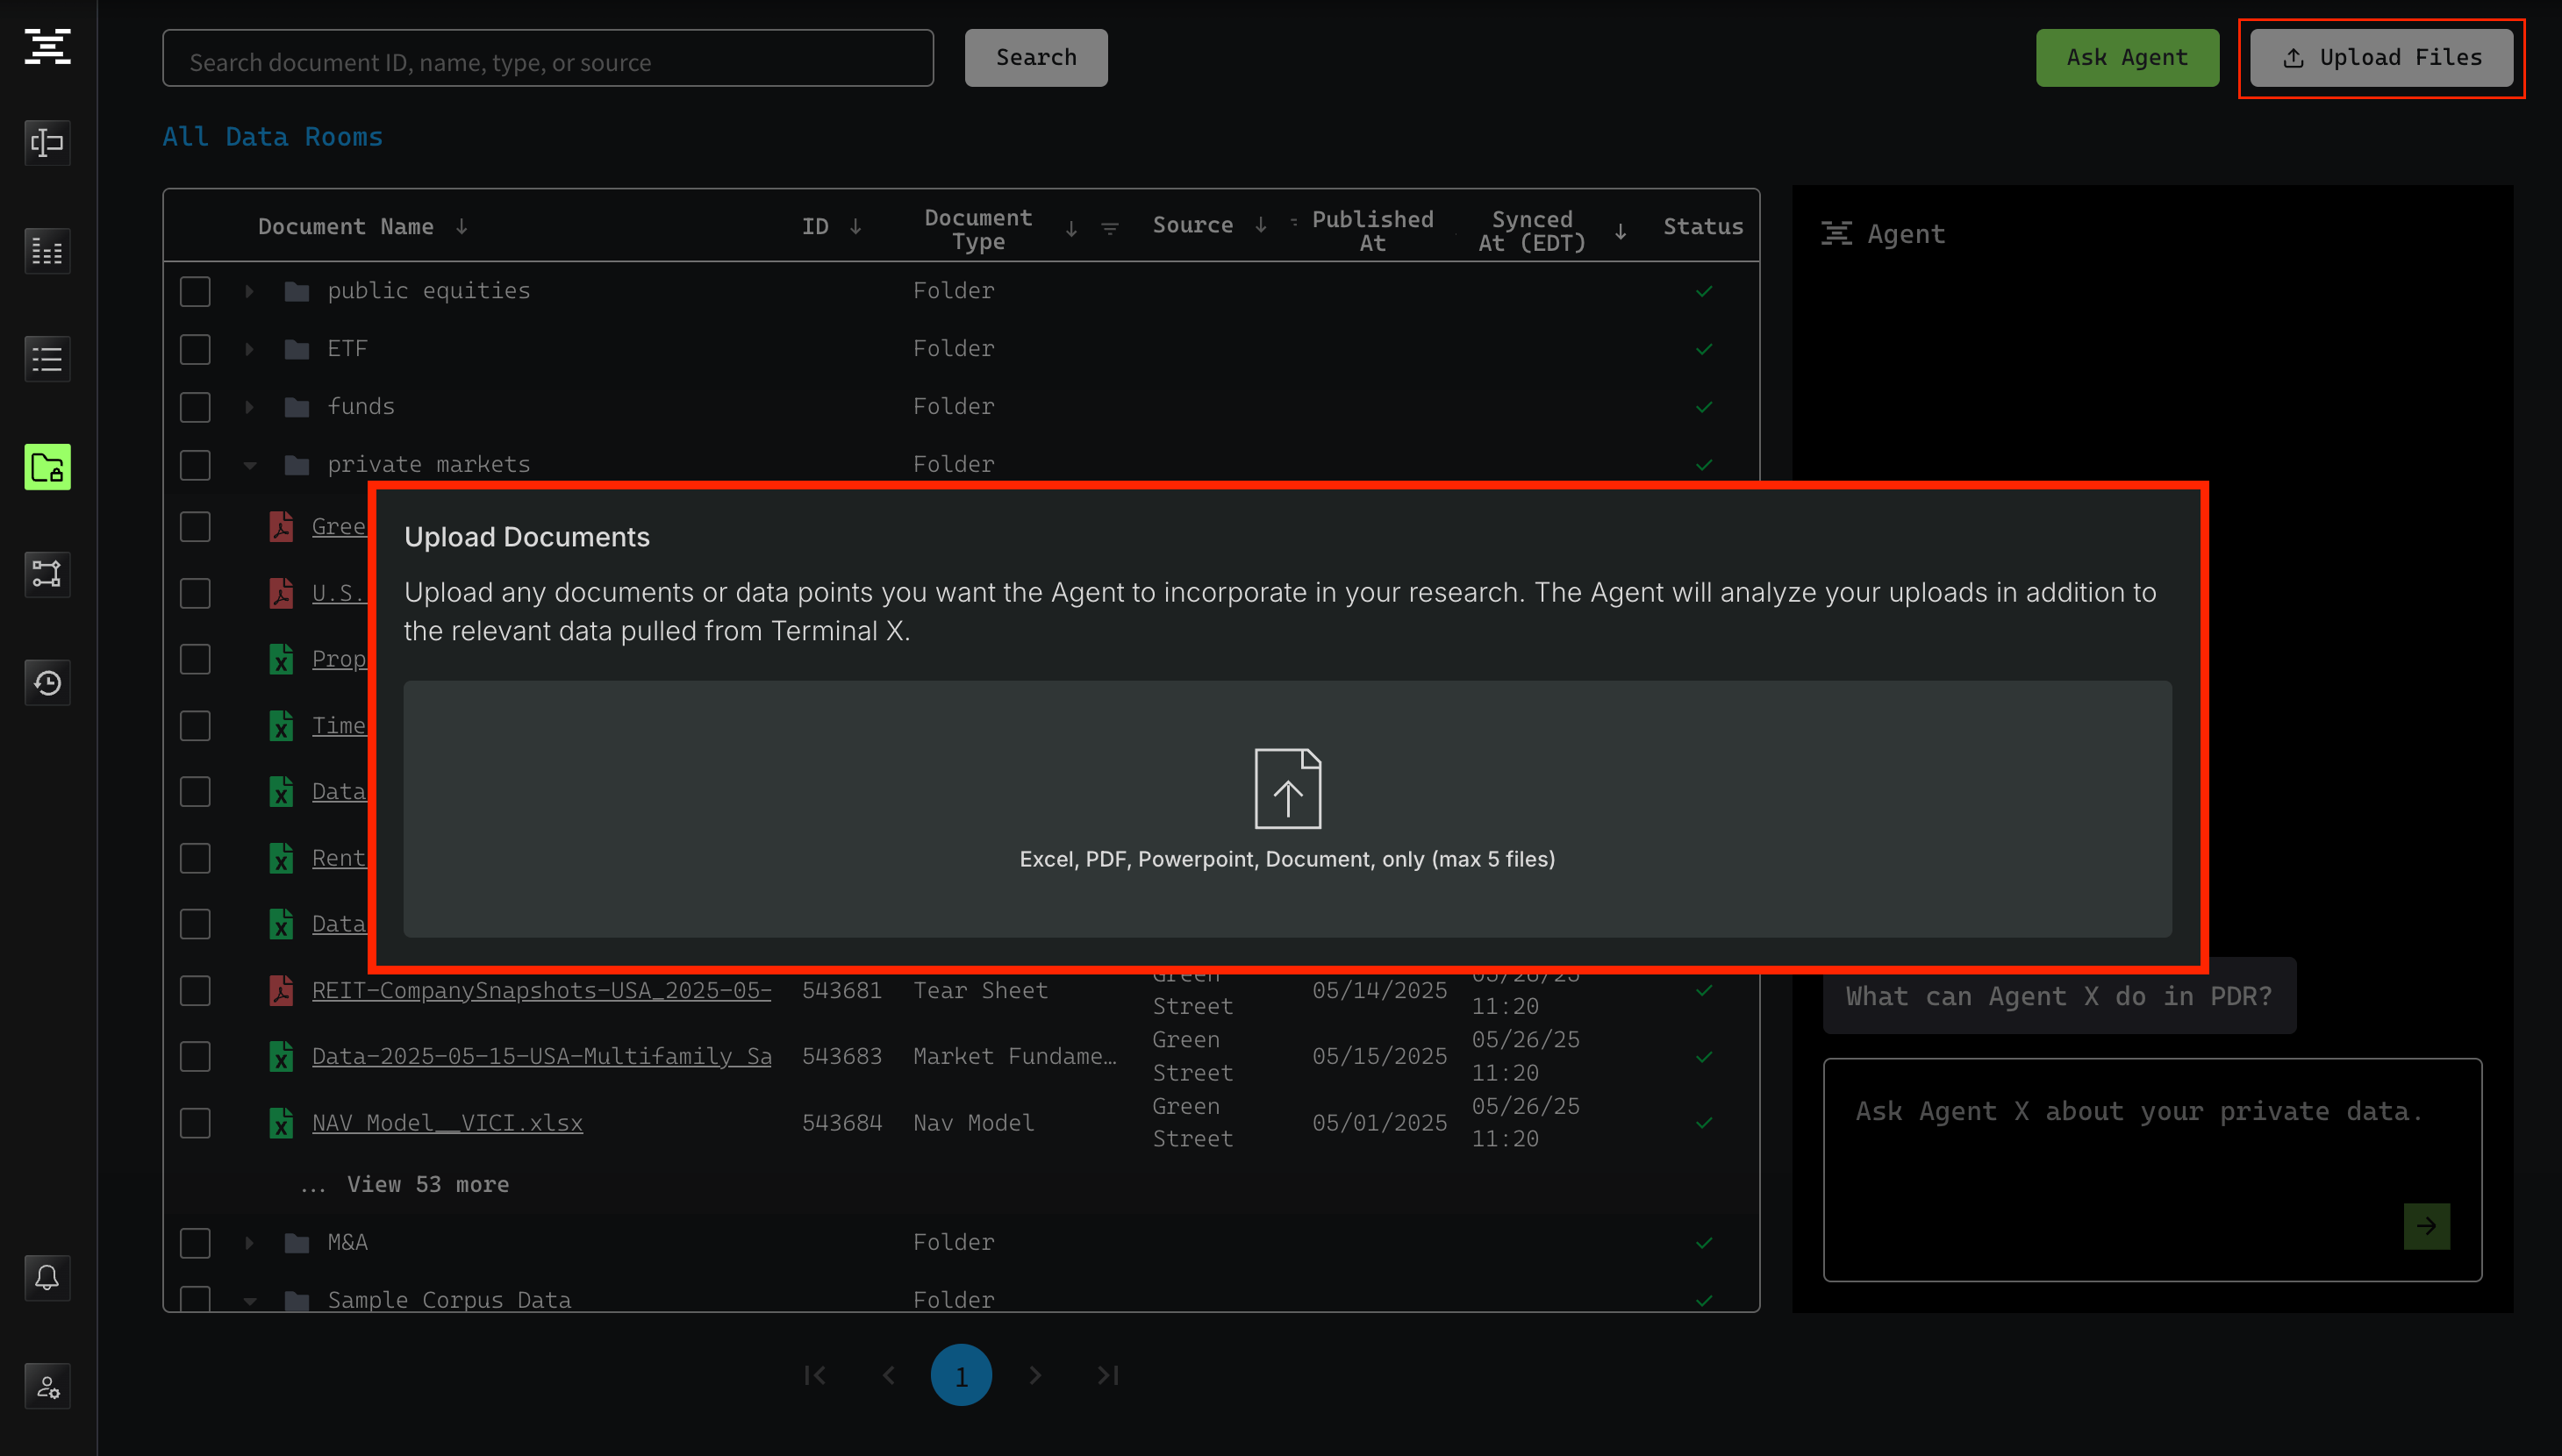Expand the ETF folder
This screenshot has height=1456, width=2562.
[249, 349]
